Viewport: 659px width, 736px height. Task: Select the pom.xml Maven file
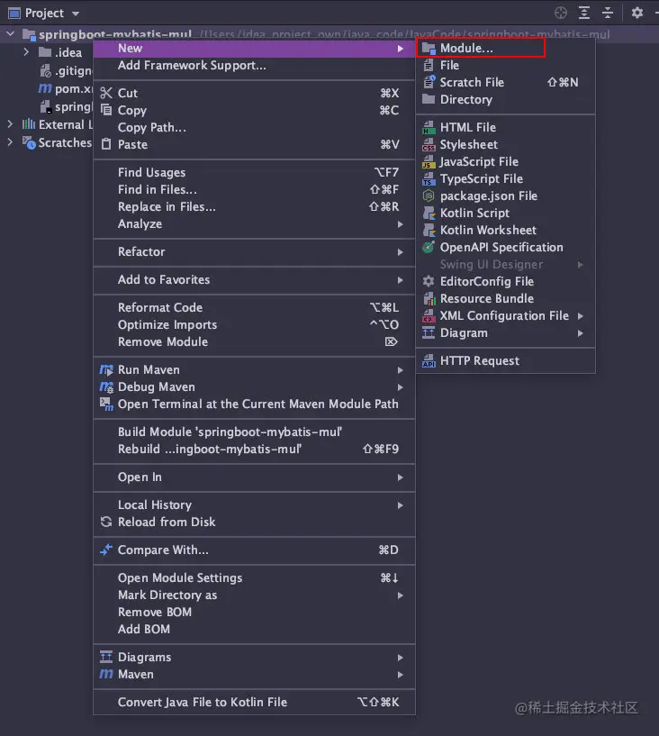(x=65, y=88)
